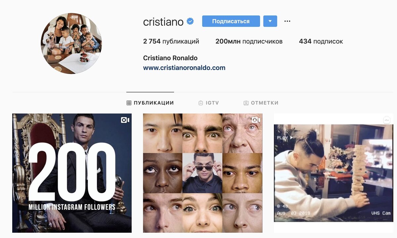
Task: Click the video camera icon on 200 million post
Action: (125, 120)
